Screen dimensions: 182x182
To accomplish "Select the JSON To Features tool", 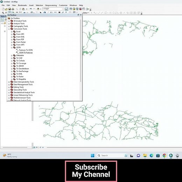I will pos(24,53).
